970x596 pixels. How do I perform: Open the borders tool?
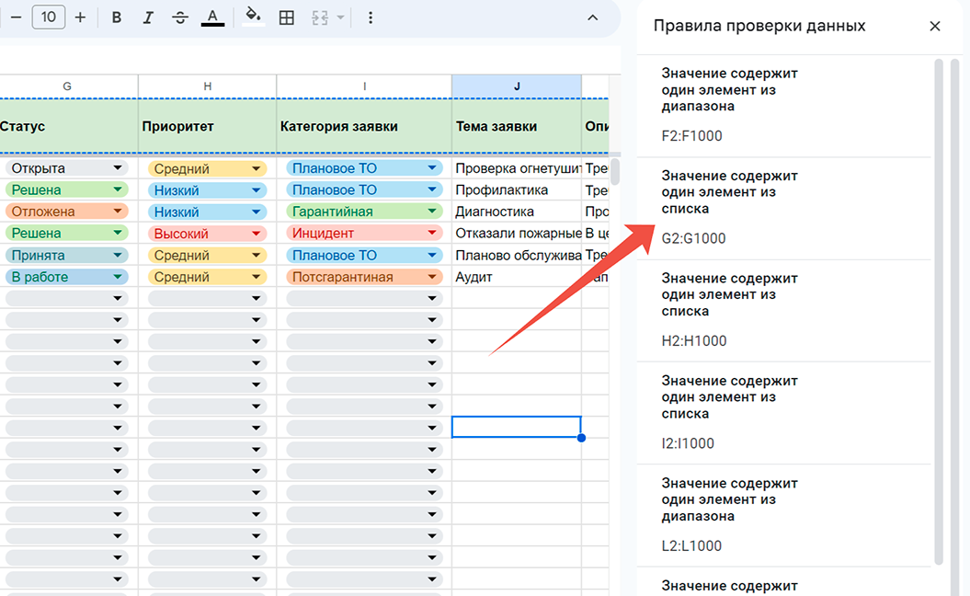click(x=287, y=17)
